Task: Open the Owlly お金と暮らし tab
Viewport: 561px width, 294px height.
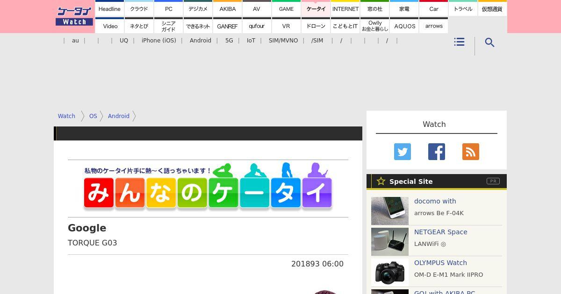Action: [x=374, y=26]
